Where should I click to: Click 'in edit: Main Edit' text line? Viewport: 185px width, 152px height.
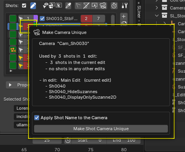point(75,80)
